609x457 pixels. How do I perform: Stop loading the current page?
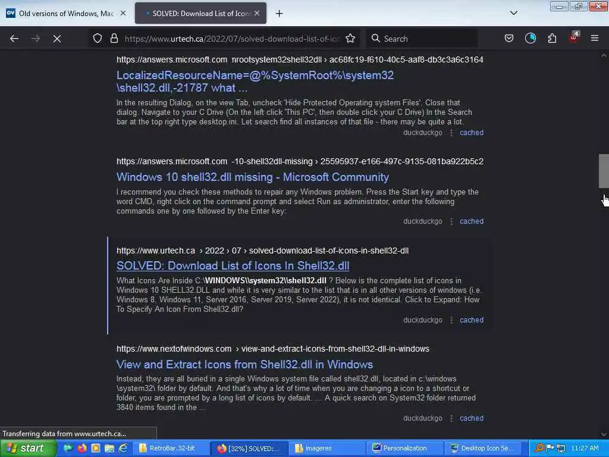point(56,39)
